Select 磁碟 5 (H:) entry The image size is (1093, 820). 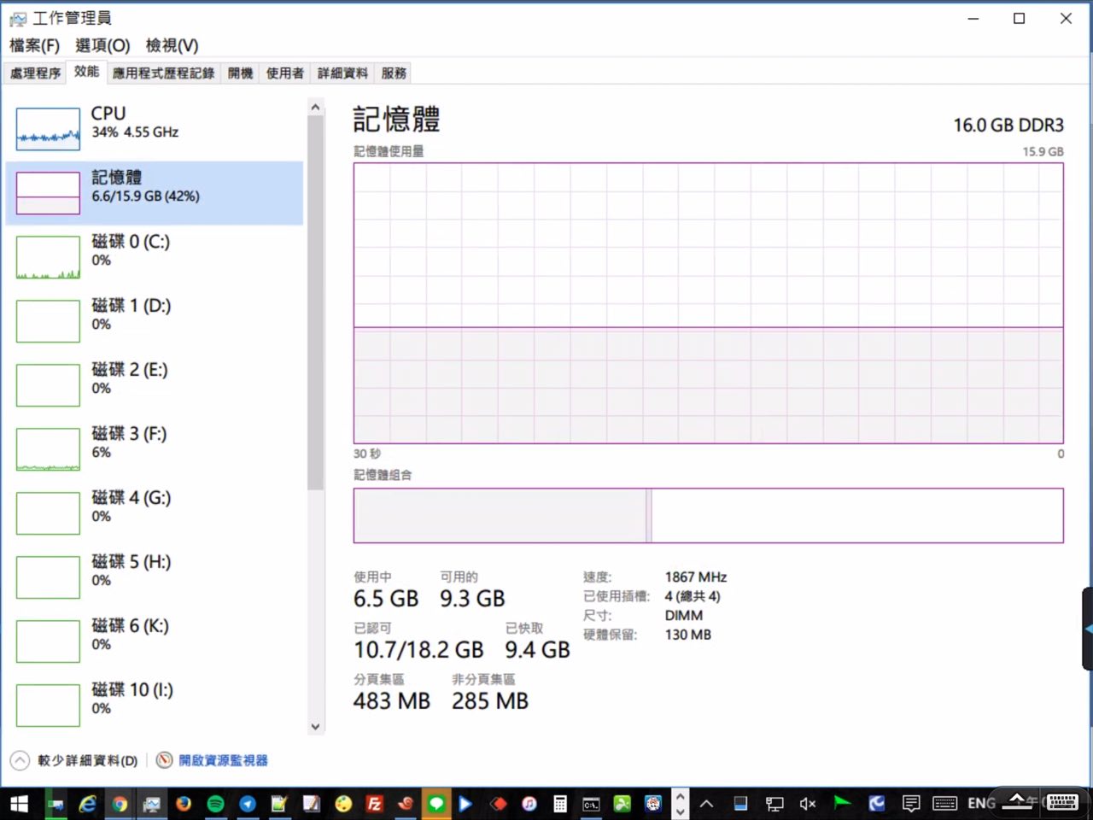[x=155, y=577]
